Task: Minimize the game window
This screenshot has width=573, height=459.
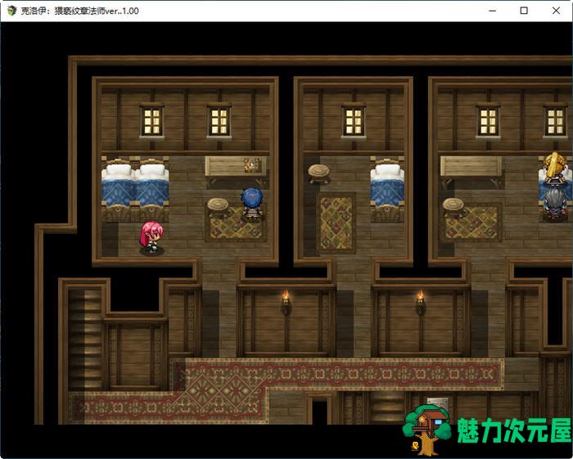Action: point(492,11)
